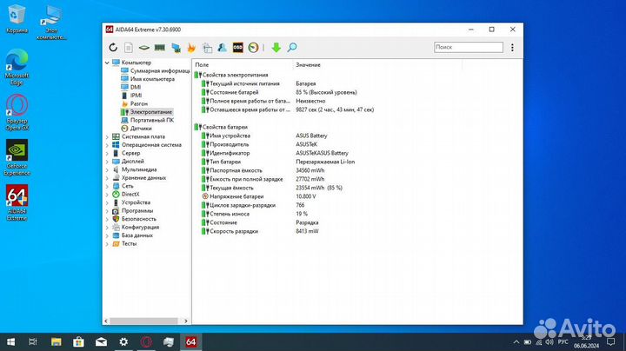Click the user silhouette toolbar icon
The height and width of the screenshot is (351, 626).
(222, 48)
